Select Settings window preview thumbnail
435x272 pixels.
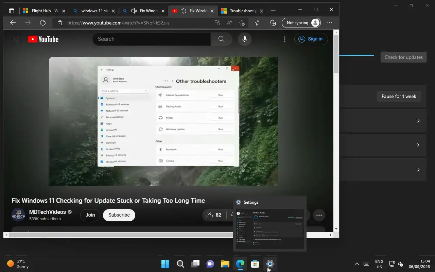tap(269, 229)
